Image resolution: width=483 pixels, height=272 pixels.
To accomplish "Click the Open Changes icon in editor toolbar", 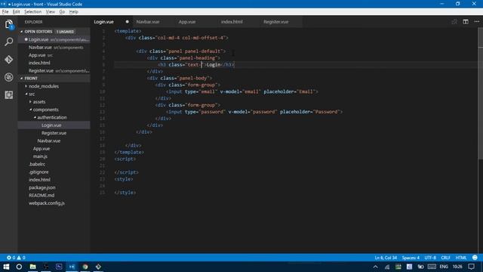I will click(454, 22).
